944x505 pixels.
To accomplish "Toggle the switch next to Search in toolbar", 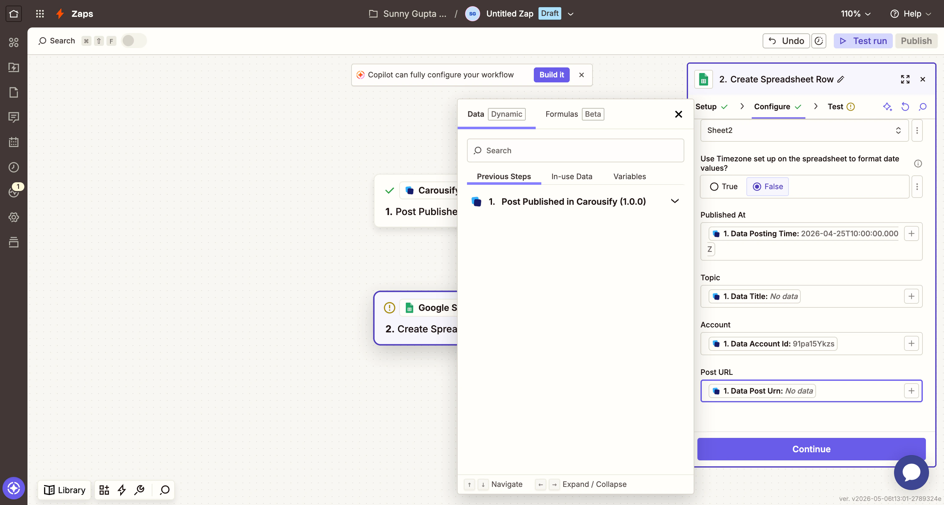I will [x=134, y=41].
